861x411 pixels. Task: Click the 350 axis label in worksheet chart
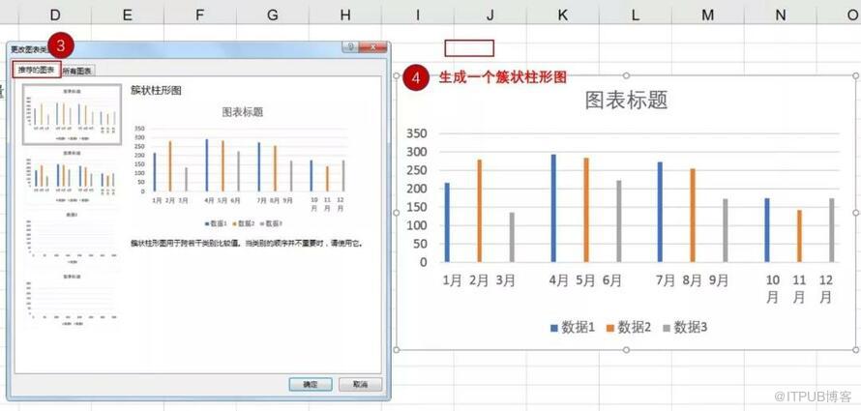tap(417, 133)
